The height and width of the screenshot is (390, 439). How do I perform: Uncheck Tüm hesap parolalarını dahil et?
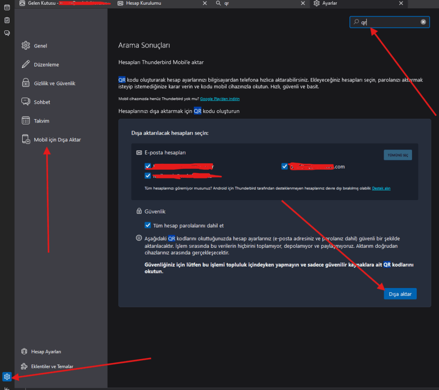[148, 225]
